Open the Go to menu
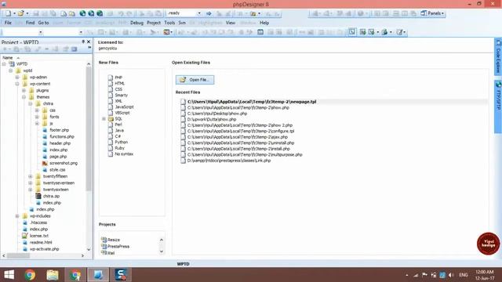The width and height of the screenshot is (502, 282). pyautogui.click(x=44, y=23)
